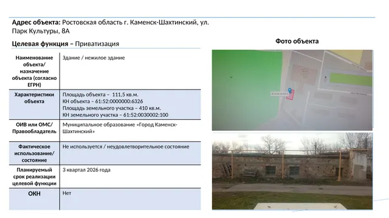
Task: Select 'Площадь объекта – 111,5 кв.м.' line
Action: pos(100,94)
